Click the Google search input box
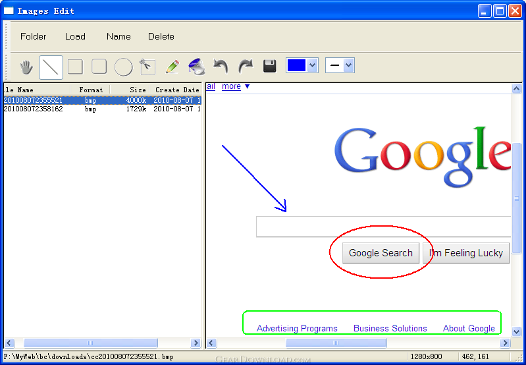 [x=383, y=227]
